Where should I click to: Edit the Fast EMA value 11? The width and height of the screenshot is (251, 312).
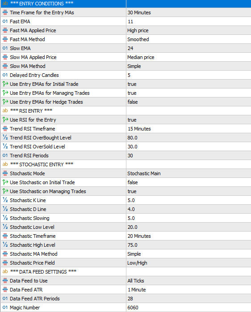pos(188,21)
